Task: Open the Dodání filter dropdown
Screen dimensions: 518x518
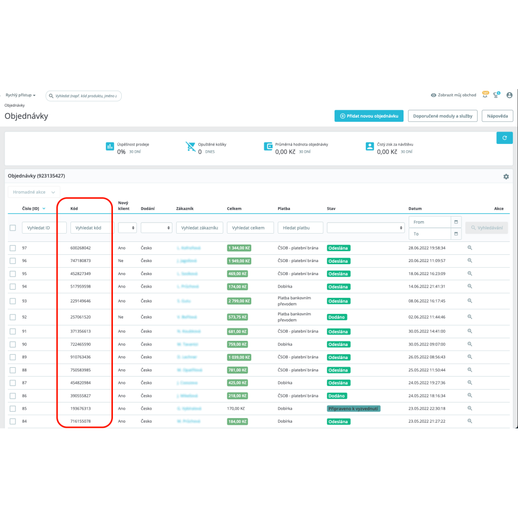Action: [156, 227]
